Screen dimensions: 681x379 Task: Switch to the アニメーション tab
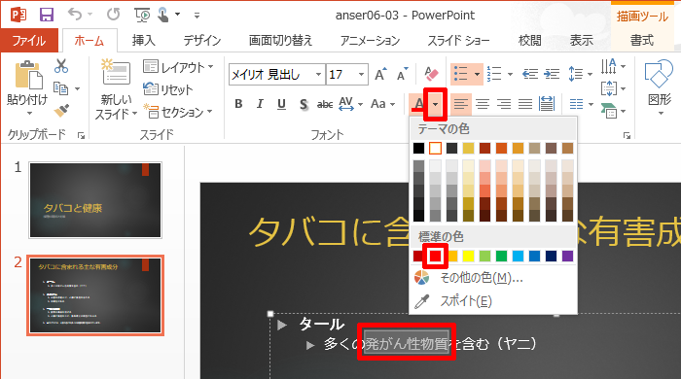(x=370, y=41)
